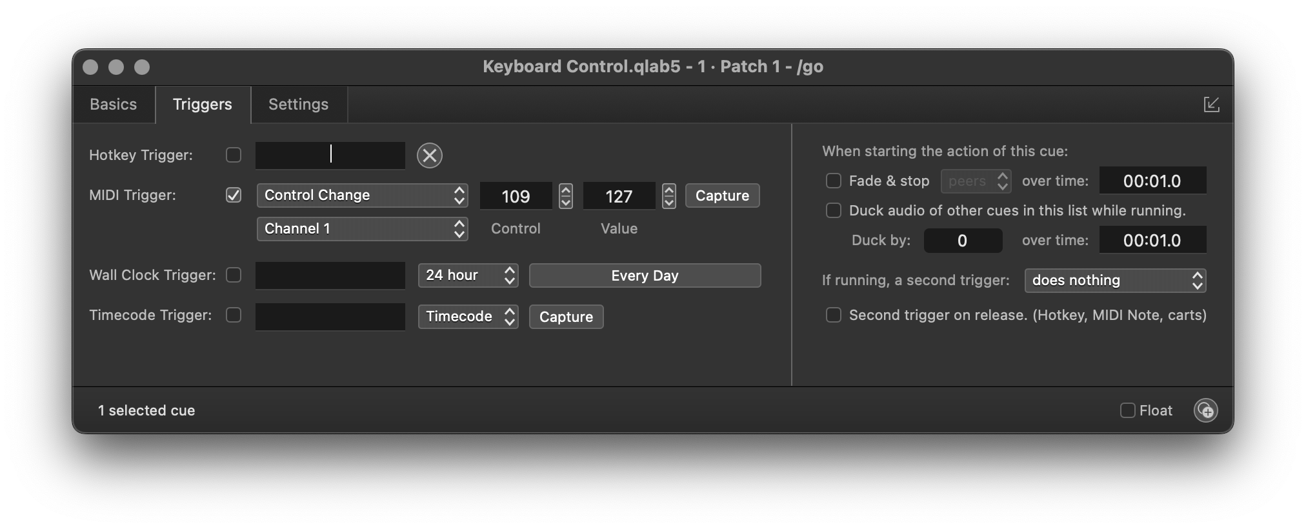Image resolution: width=1306 pixels, height=529 pixels.
Task: Open the Channel 1 dropdown
Action: 361,228
